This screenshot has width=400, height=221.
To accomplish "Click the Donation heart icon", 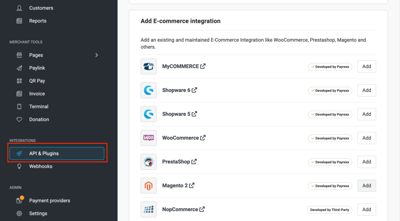I will tap(19, 119).
